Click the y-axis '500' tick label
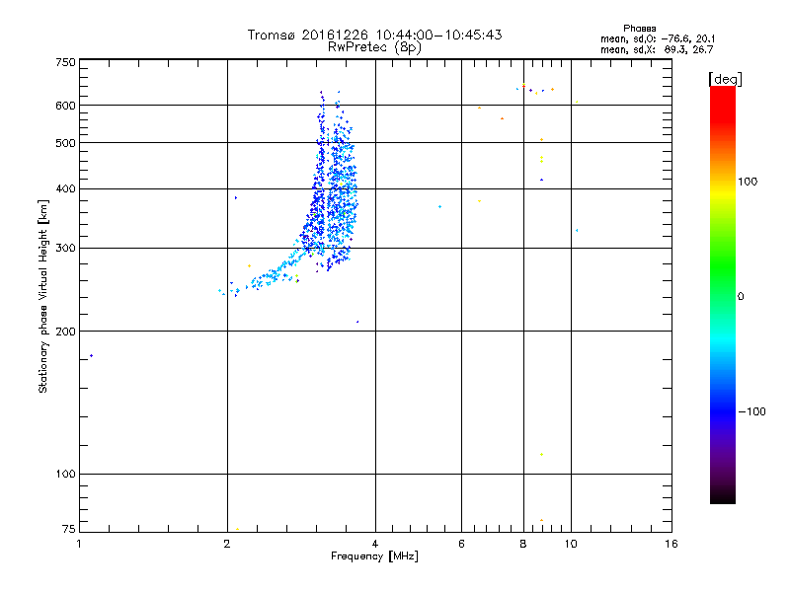Image resolution: width=790 pixels, height=592 pixels. (65, 143)
